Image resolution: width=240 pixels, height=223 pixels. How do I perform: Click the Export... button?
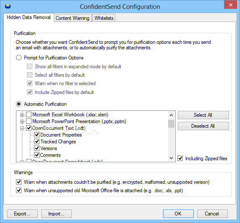(22, 214)
